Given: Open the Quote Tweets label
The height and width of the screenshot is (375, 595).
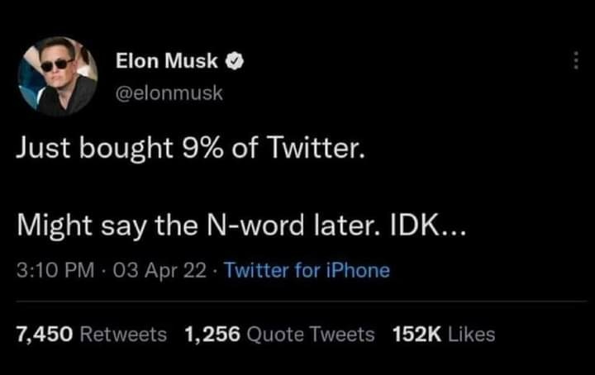Looking at the screenshot, I should (311, 334).
